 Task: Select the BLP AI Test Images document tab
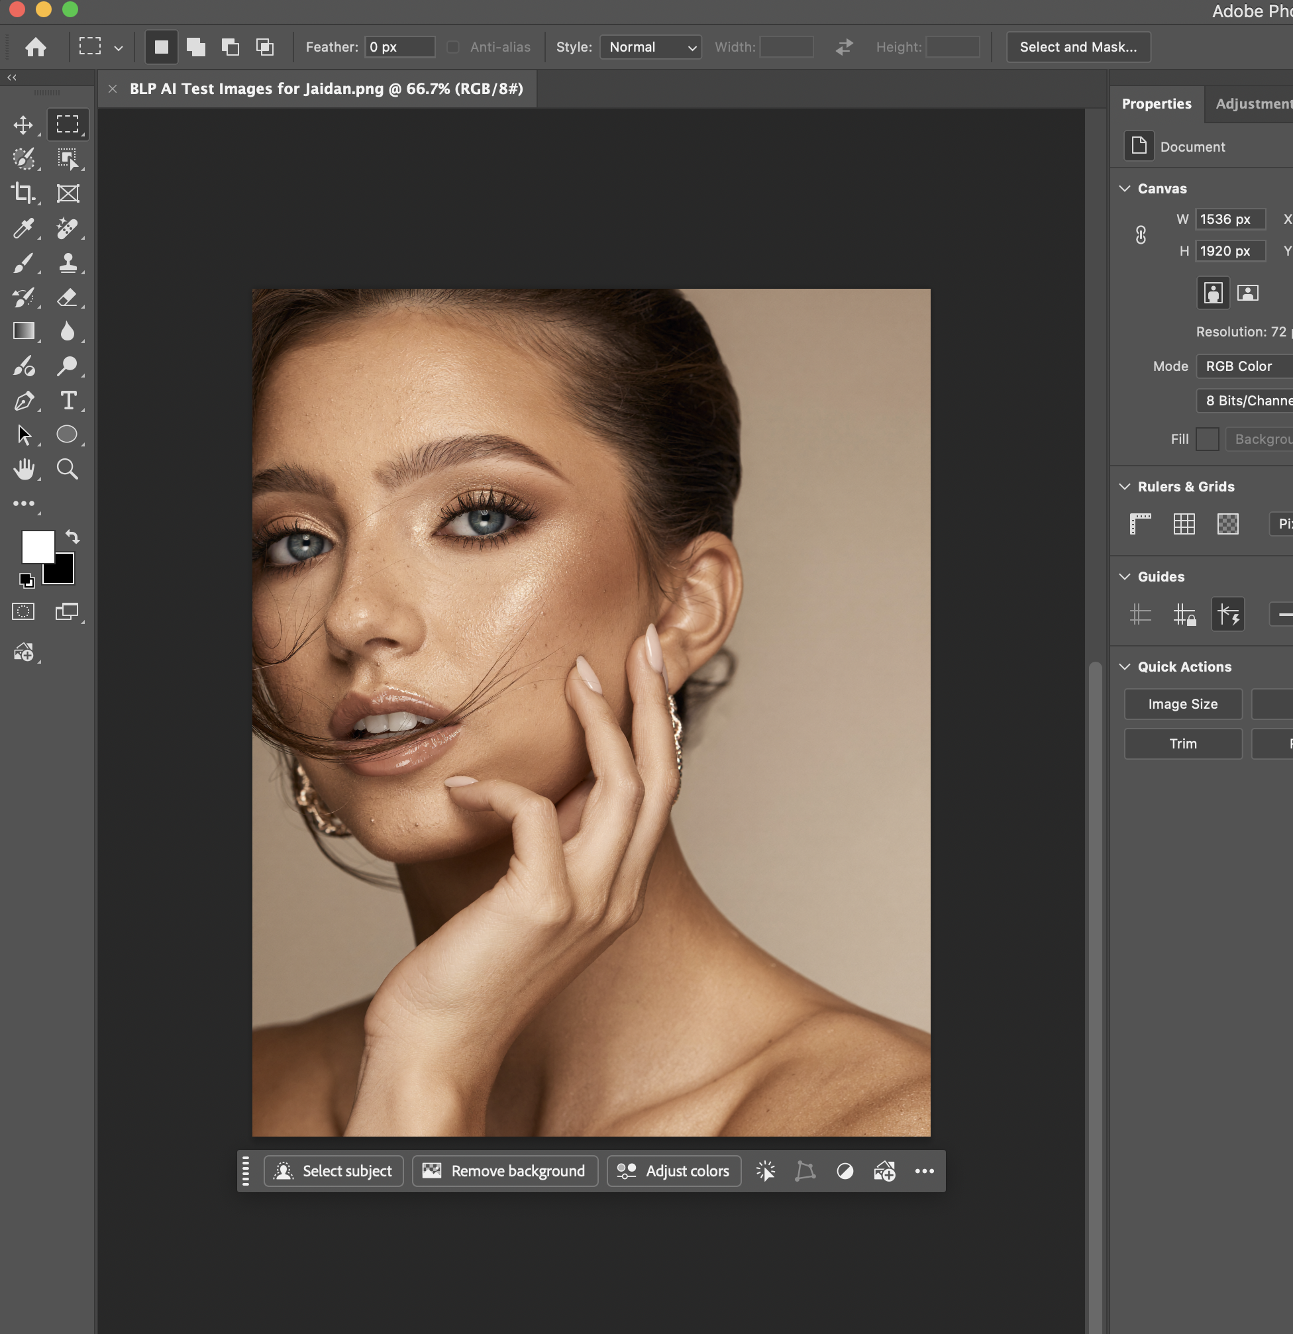click(x=326, y=89)
